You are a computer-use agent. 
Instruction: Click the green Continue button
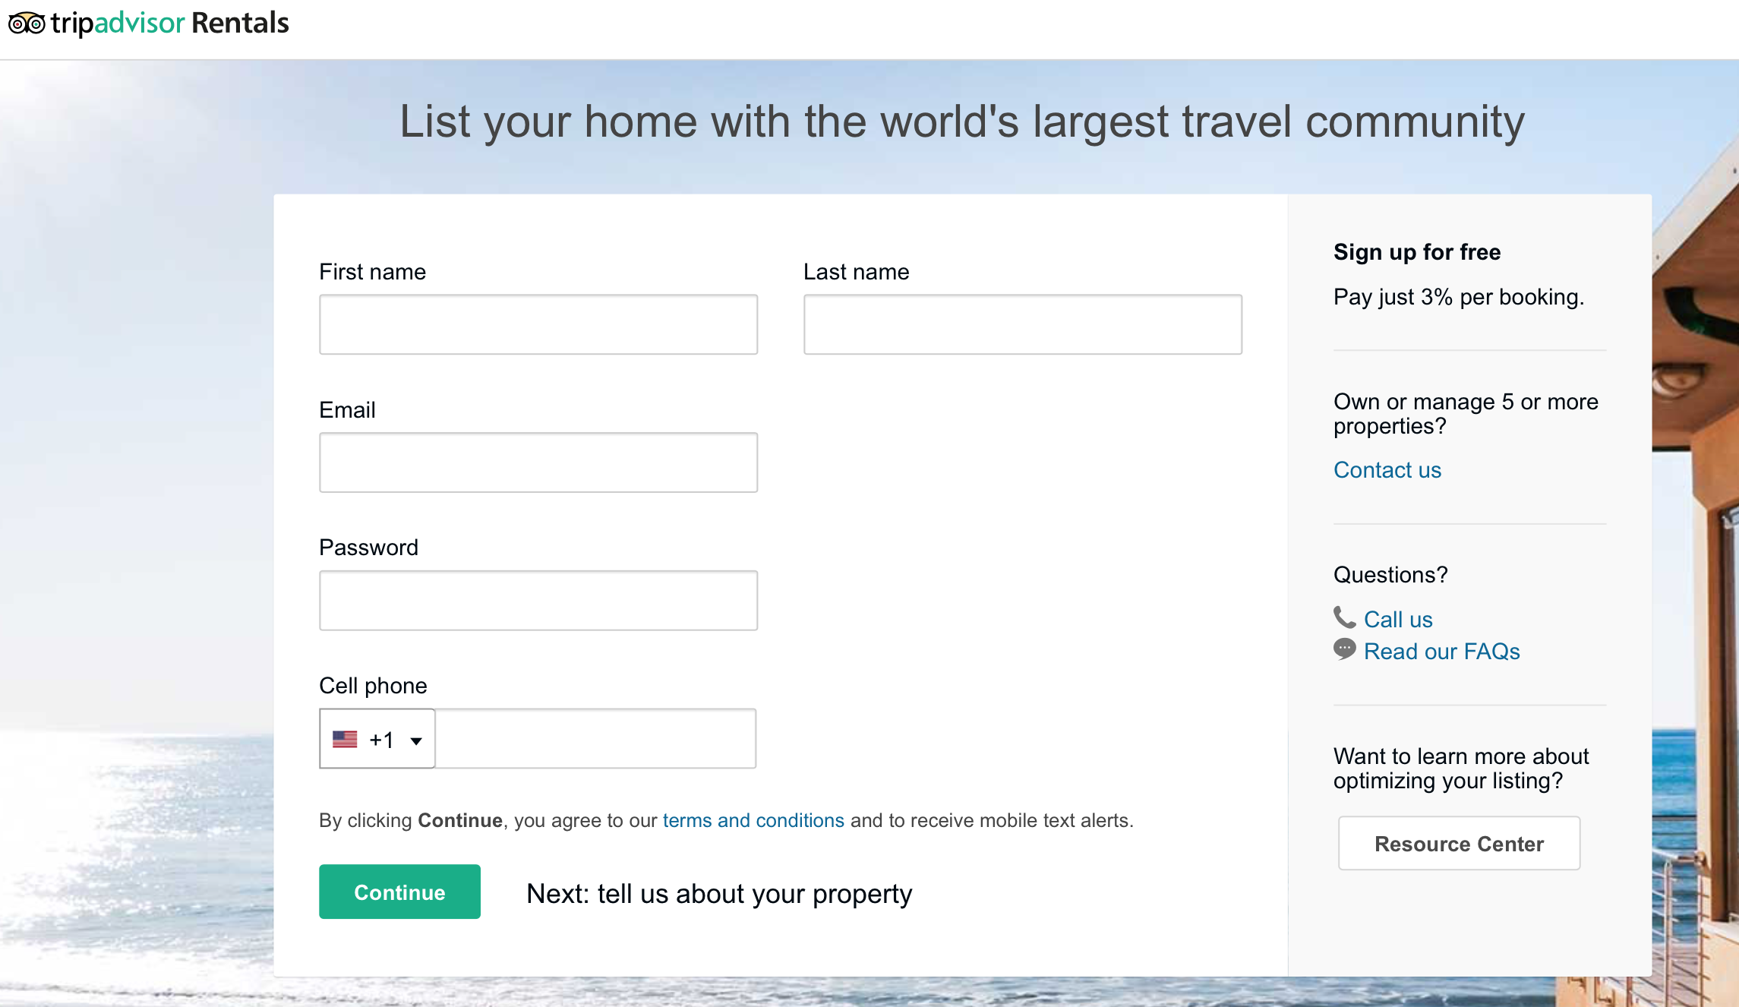[x=399, y=892]
